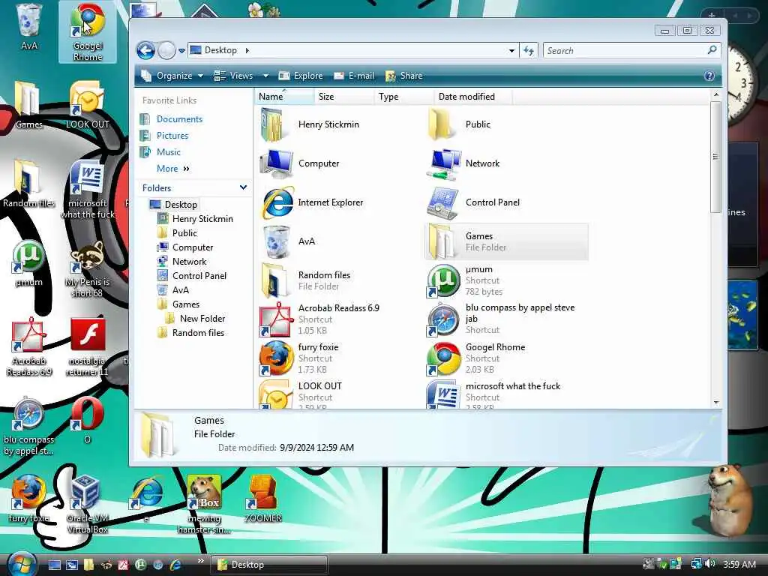Screen dimensions: 768x576
Task: Select Control Panel in the Folders tree
Action: click(199, 276)
